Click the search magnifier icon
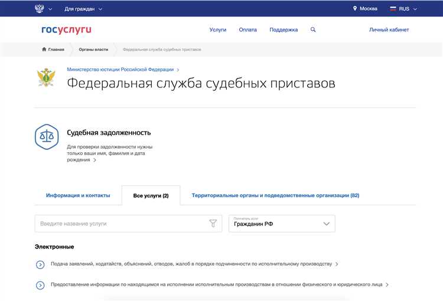This screenshot has width=443, height=301. point(313,30)
